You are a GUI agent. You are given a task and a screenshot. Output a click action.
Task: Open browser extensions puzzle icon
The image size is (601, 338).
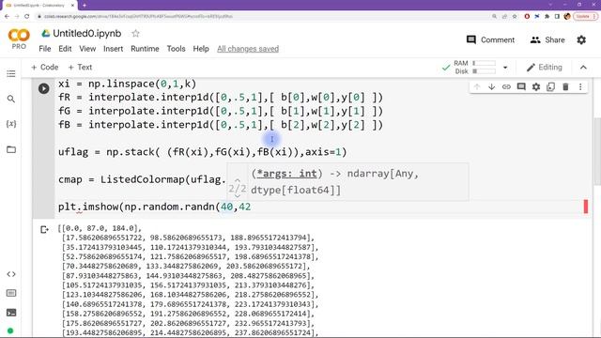[x=547, y=17]
